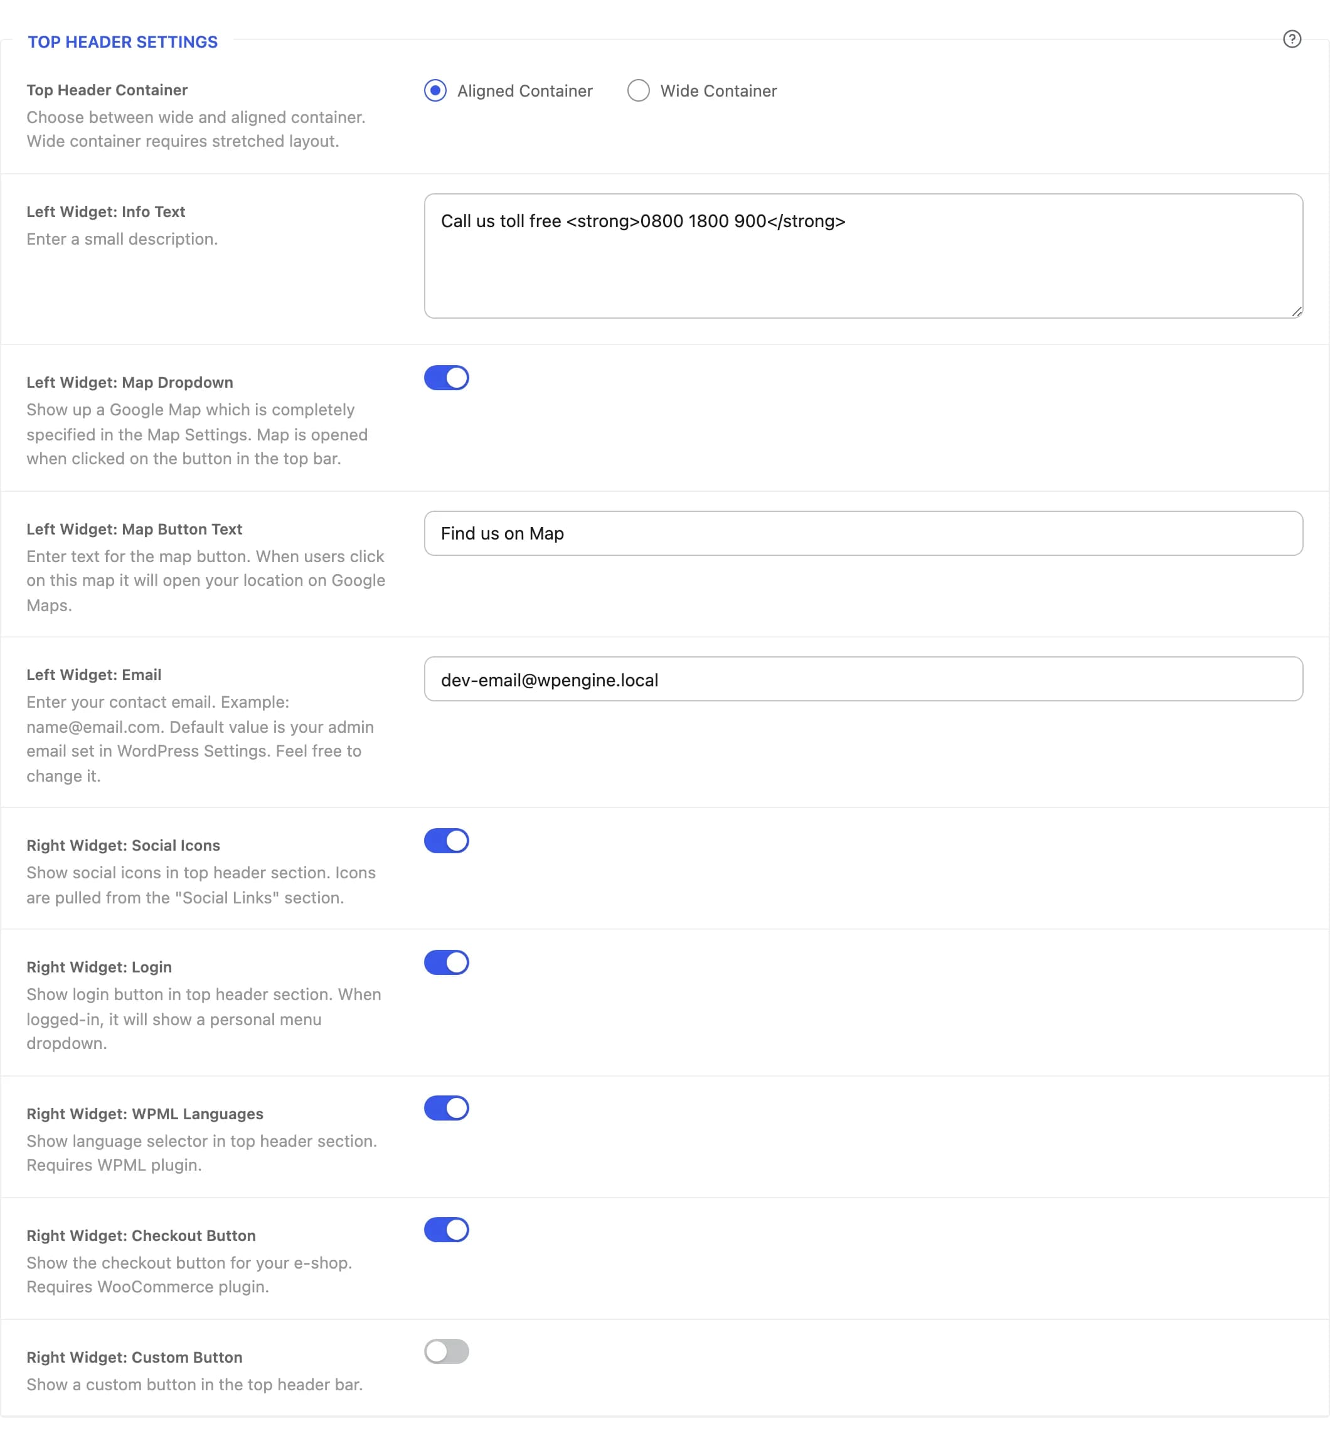
Task: Click the Map Button Text field
Action: coord(863,533)
